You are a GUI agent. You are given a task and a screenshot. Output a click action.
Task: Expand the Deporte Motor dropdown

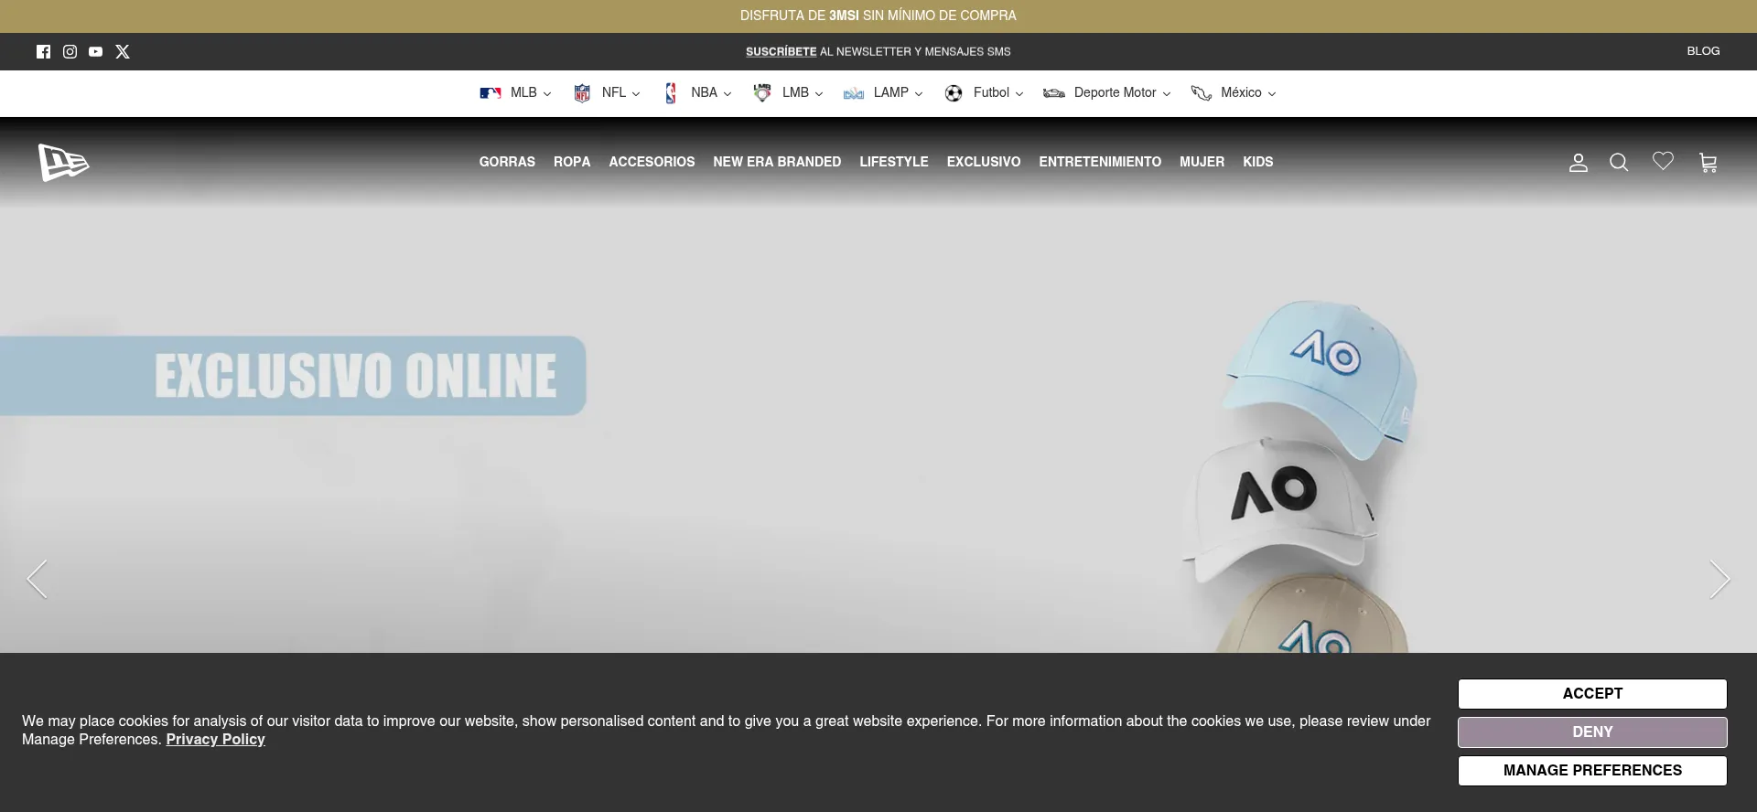1107,93
